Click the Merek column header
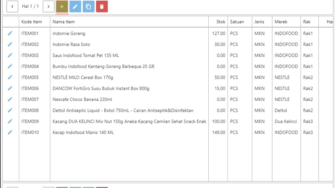335x188 pixels. 281,22
